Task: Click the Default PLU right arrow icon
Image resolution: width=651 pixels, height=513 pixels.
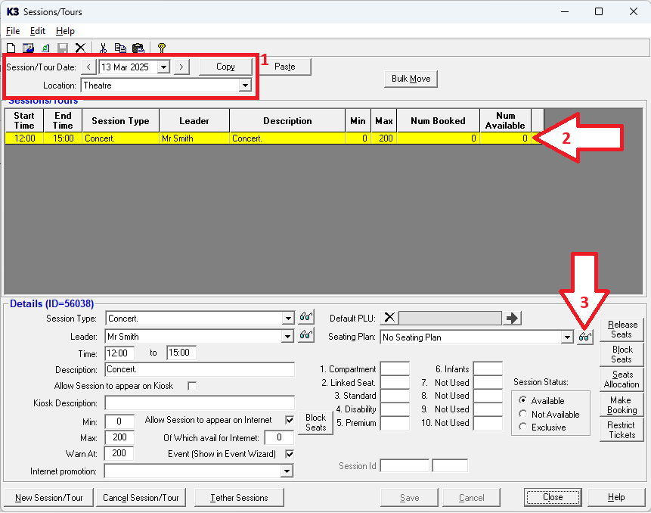Action: click(x=512, y=319)
